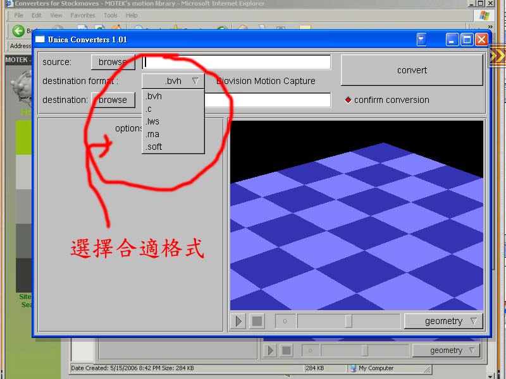Open the Edit menu in Internet Explorer
The width and height of the screenshot is (506, 379).
[x=37, y=15]
